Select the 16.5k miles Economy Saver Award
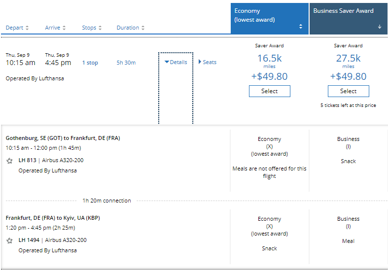This screenshot has height=272, width=388. (x=269, y=91)
